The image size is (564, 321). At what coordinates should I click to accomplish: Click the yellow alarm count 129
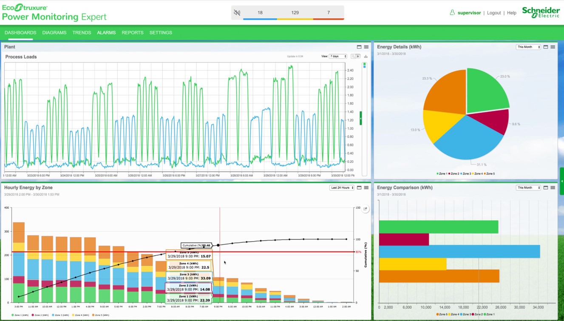tap(295, 13)
